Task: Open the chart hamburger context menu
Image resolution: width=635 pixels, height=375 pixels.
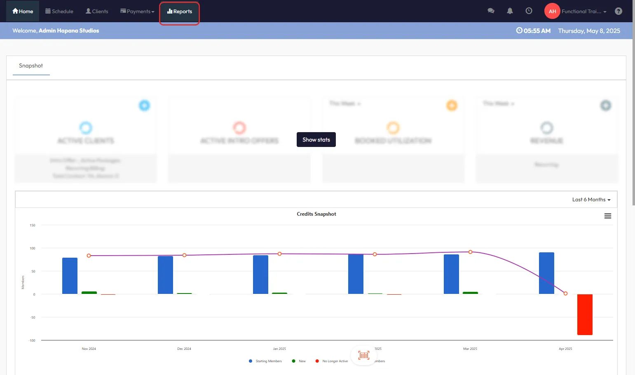Action: (607, 216)
